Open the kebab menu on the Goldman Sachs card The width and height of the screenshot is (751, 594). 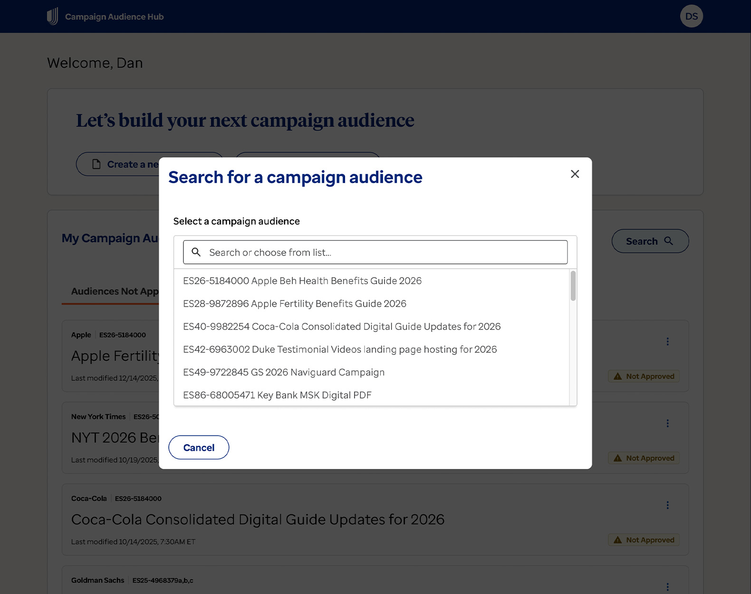pyautogui.click(x=667, y=587)
